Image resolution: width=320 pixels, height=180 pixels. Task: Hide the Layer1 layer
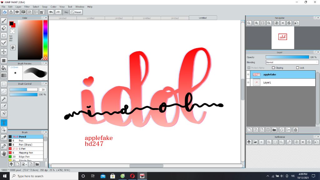coord(248,82)
